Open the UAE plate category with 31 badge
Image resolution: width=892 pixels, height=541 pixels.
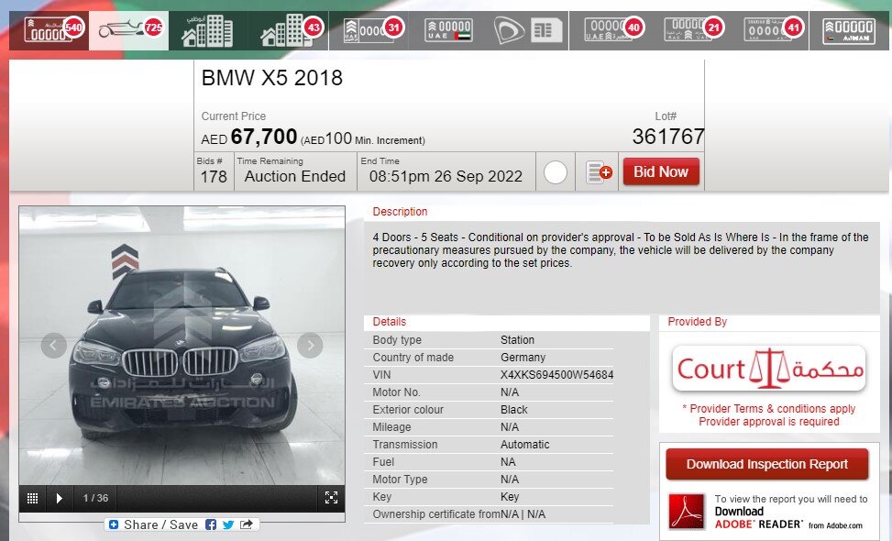[369, 30]
